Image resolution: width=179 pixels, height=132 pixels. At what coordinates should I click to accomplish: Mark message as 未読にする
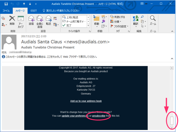click(x=117, y=17)
